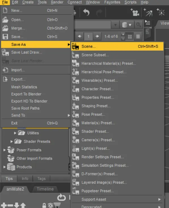Image resolution: width=169 pixels, height=208 pixels.
Task: Save Character Preset...
Action: pos(117,89)
